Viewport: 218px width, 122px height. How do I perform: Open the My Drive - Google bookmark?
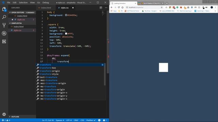click(150, 11)
